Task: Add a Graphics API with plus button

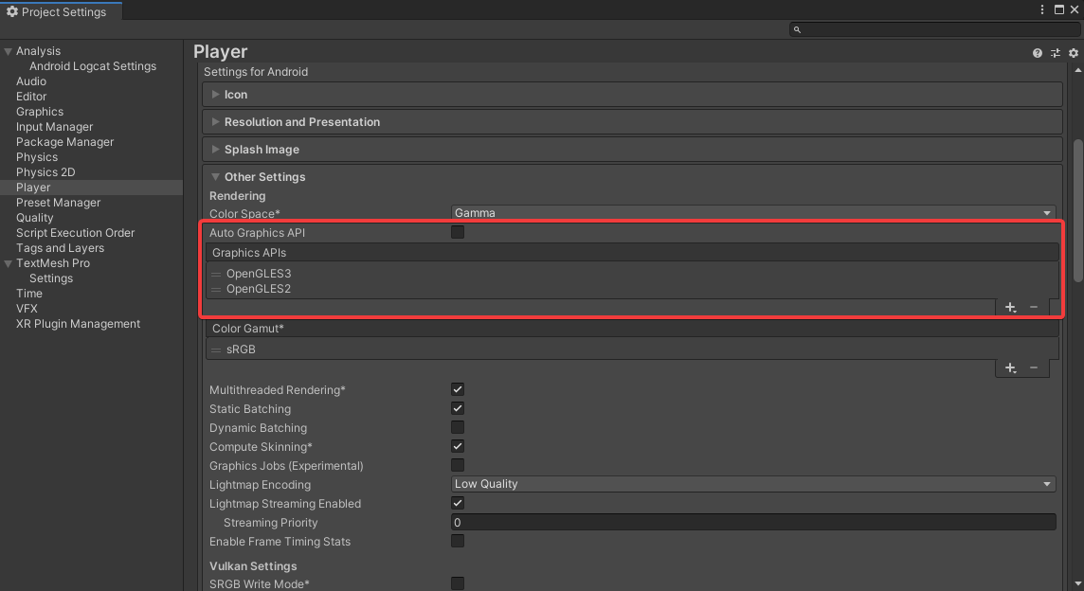Action: (1010, 307)
